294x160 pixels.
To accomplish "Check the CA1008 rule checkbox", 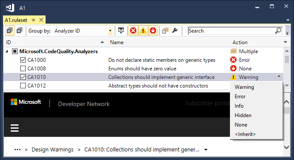I will pos(23,69).
